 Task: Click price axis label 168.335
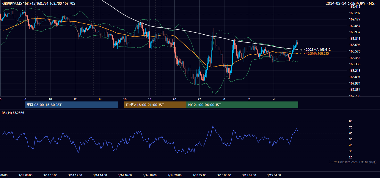(x=355, y=64)
